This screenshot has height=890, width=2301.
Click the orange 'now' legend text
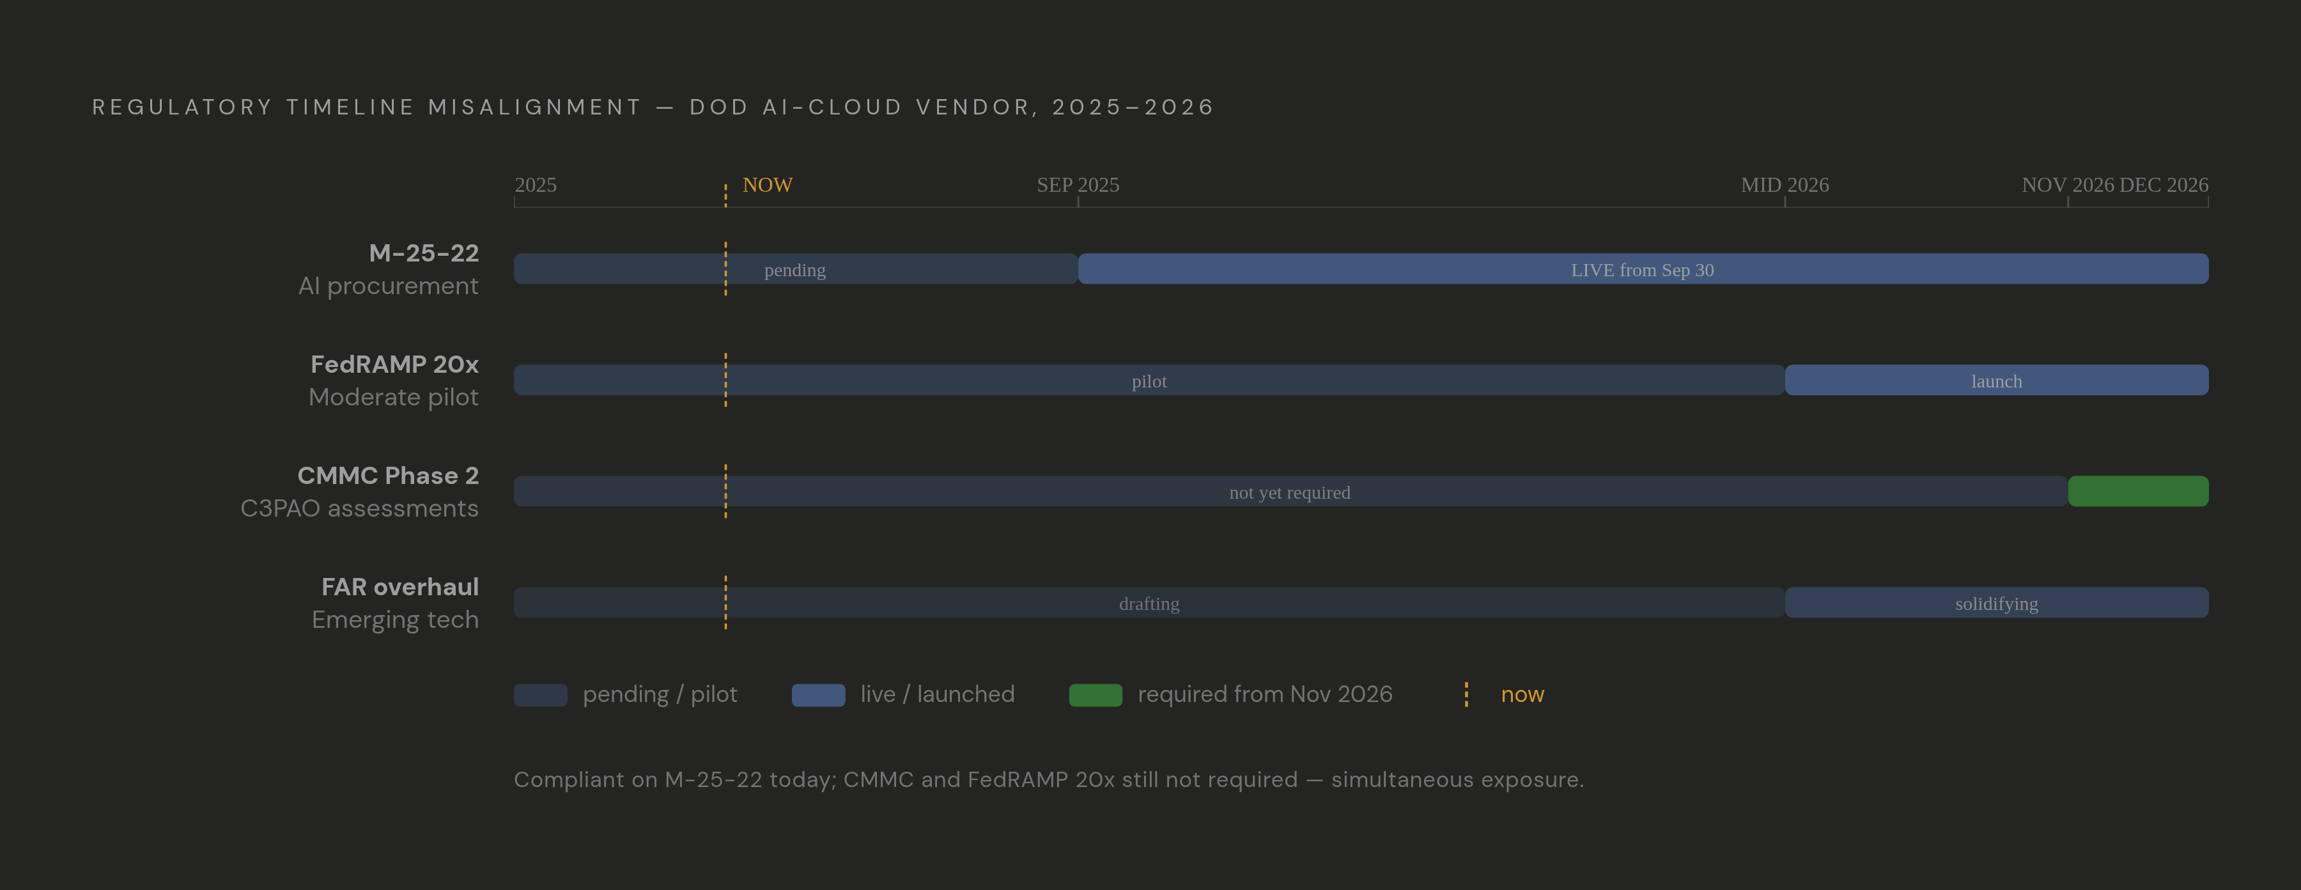(1522, 695)
